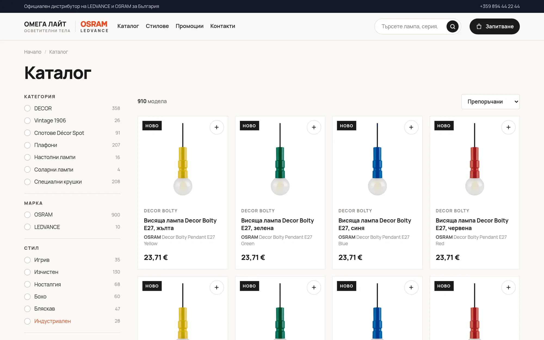Add yellow Decor Bolty E27 lamp with plus icon
544x340 pixels.
(x=217, y=127)
